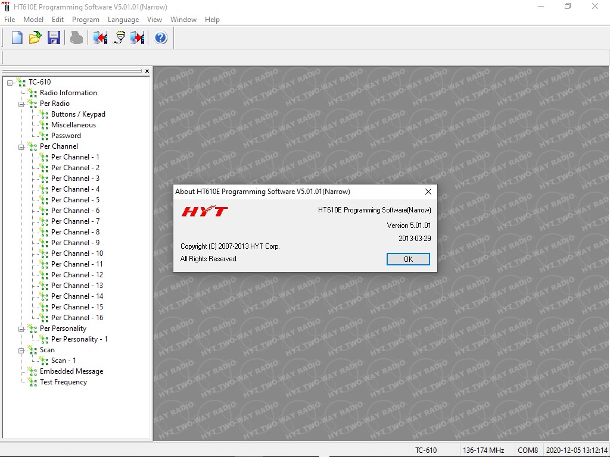The width and height of the screenshot is (610, 457).
Task: Open the Window menu
Action: 183,20
